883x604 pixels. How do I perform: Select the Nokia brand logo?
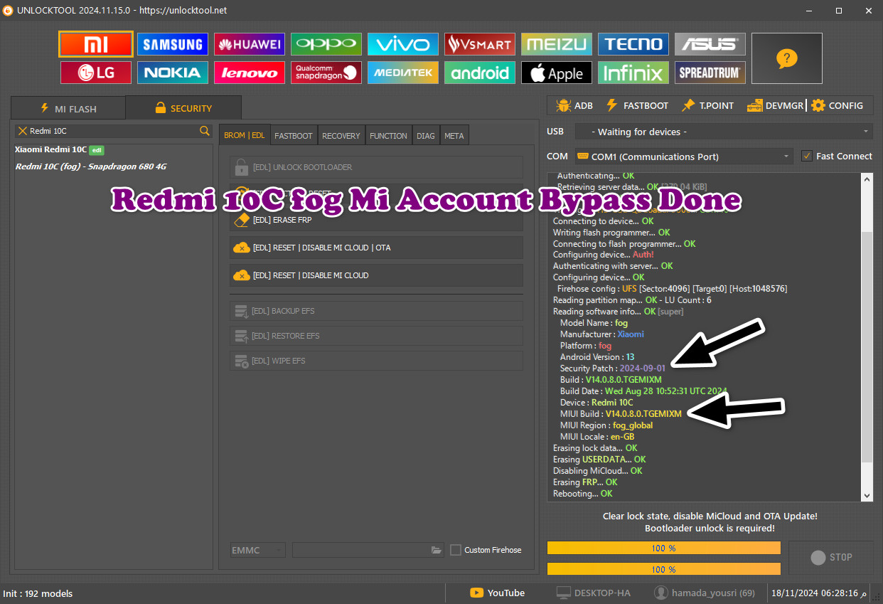[173, 73]
